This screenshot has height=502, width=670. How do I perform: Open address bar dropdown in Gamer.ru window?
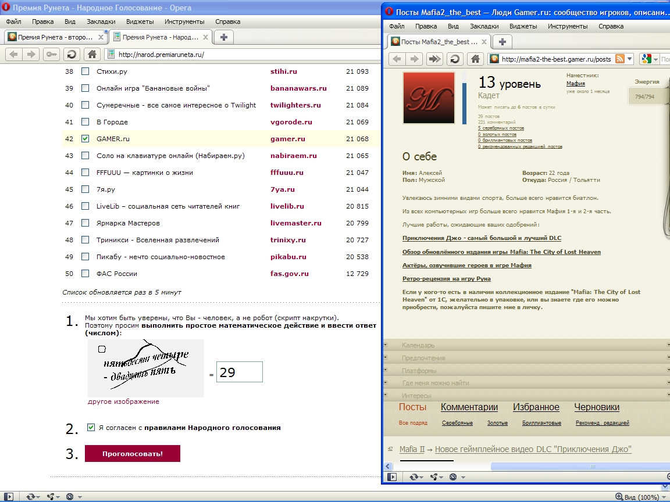point(629,59)
